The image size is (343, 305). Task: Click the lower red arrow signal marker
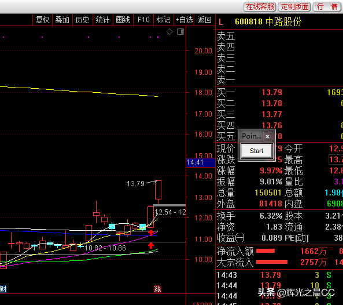[x=151, y=246]
